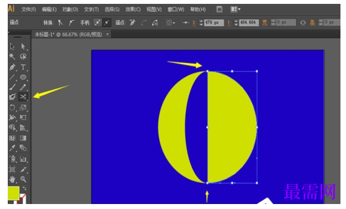346x209 pixels.
Task: Select the Direct Selection tool
Action: (x=23, y=46)
